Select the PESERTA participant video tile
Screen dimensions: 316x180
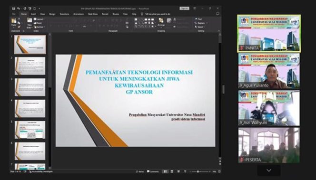(x=269, y=145)
